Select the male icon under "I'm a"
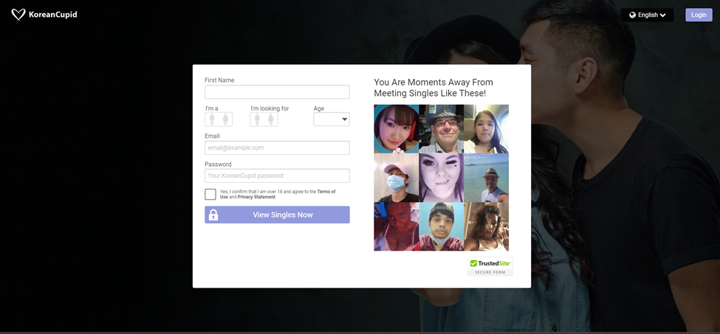This screenshot has height=334, width=720. (212, 119)
